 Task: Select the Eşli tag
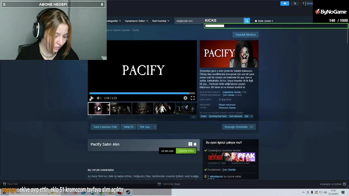pyautogui.click(x=246, y=116)
